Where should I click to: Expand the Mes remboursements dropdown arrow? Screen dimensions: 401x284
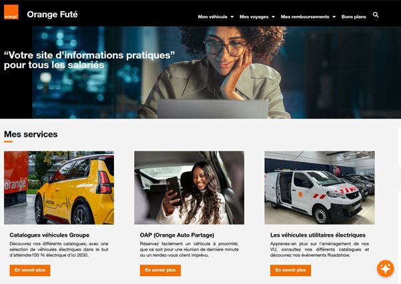334,17
